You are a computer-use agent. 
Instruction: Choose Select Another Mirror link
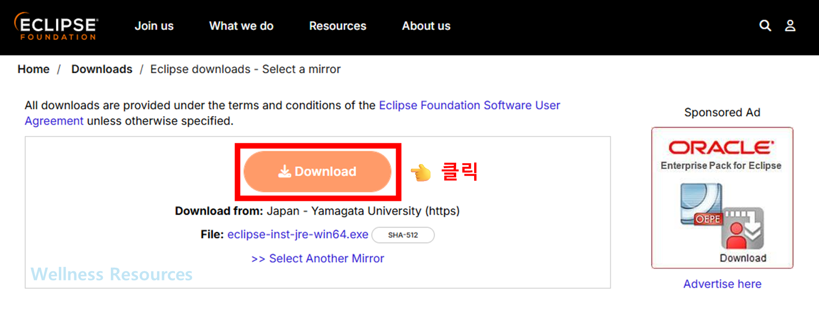pos(318,258)
